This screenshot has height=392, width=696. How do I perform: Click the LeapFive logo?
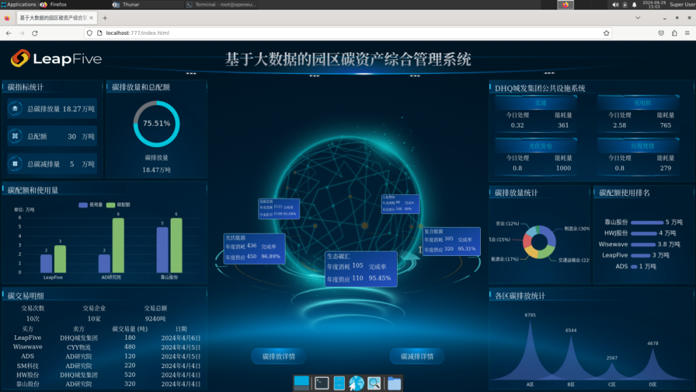[x=56, y=58]
